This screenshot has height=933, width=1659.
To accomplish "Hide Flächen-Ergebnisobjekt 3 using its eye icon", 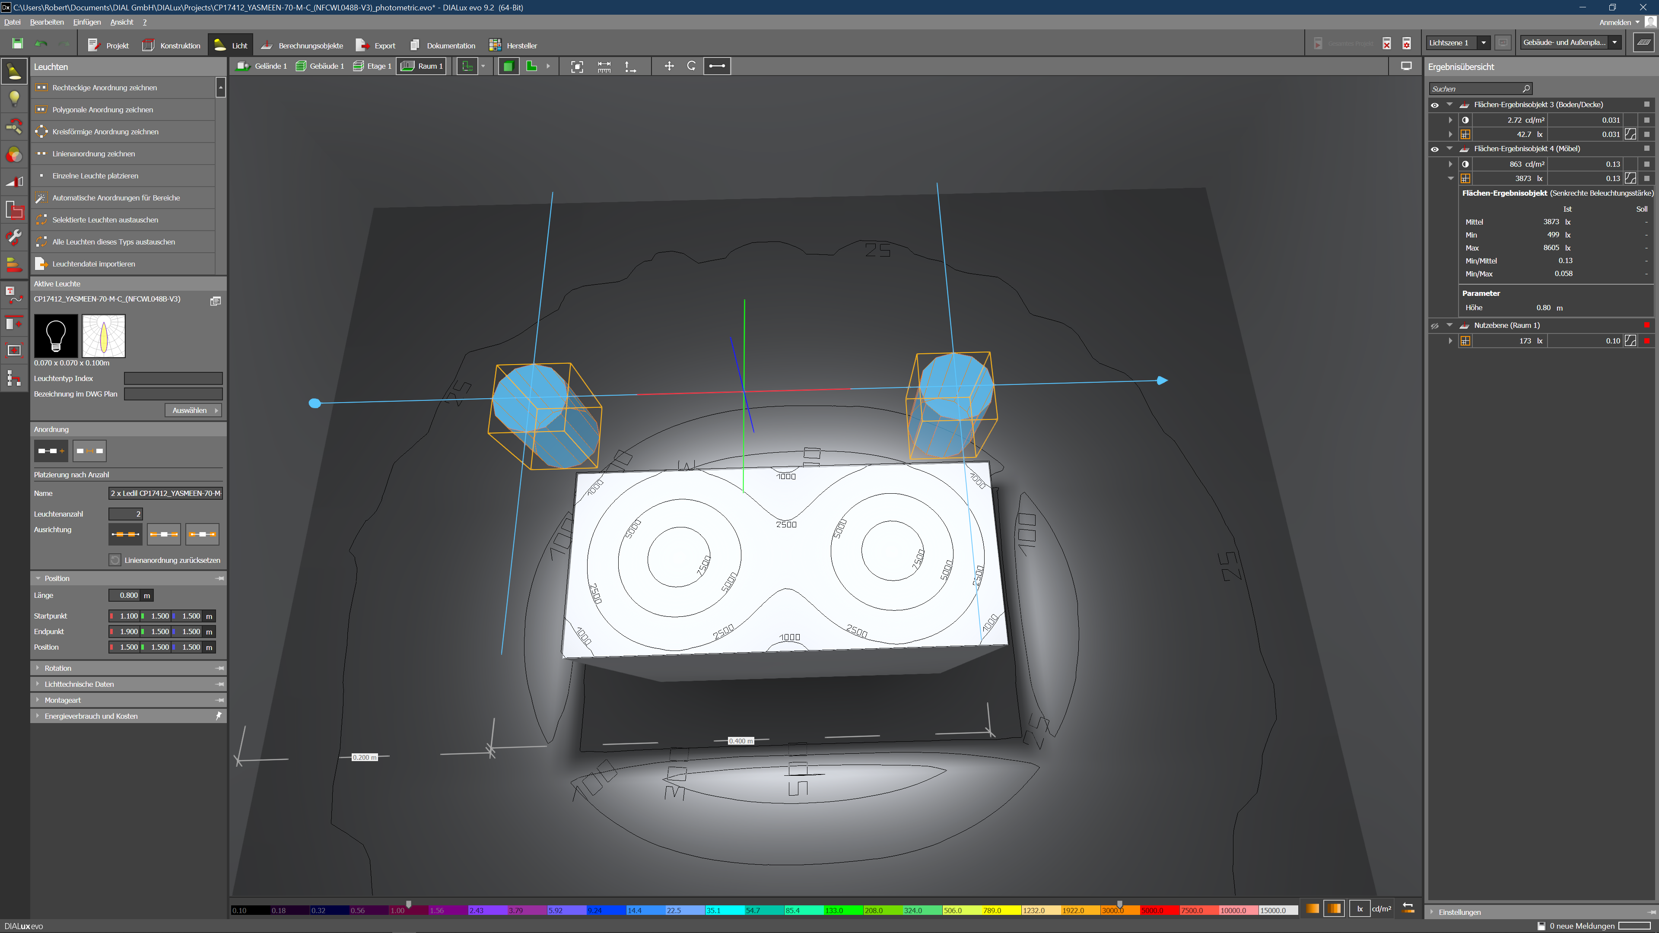I will tap(1435, 105).
